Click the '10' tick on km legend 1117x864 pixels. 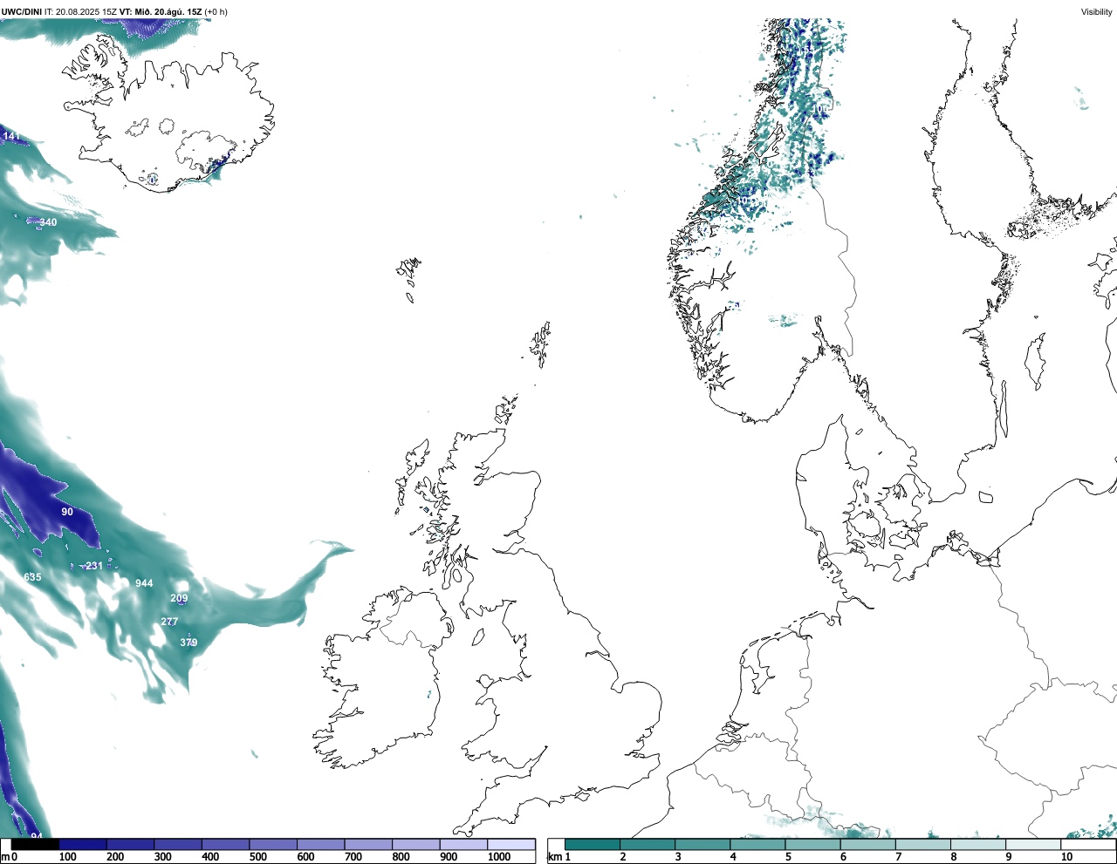1066,857
